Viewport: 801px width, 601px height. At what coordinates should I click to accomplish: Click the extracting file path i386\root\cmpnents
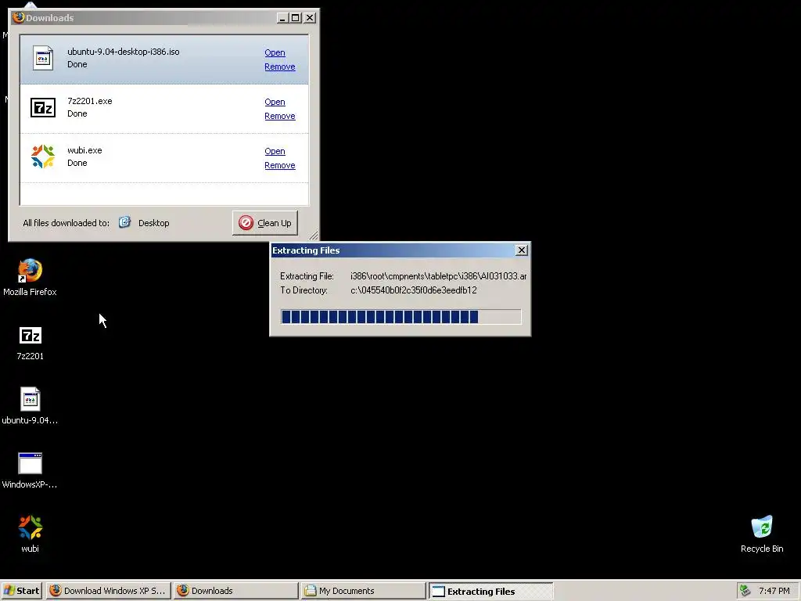438,276
